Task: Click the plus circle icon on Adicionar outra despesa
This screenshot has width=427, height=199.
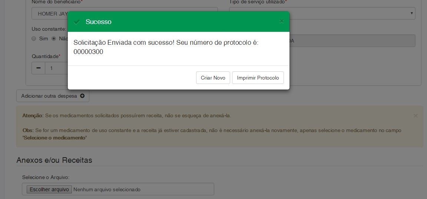Action: (82, 96)
